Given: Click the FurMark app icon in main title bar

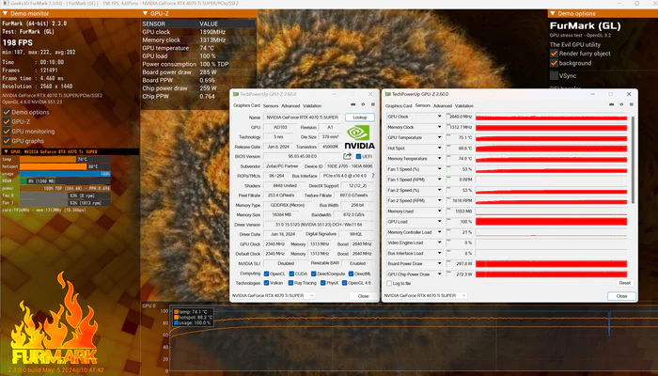Looking at the screenshot, I should click(5, 4).
